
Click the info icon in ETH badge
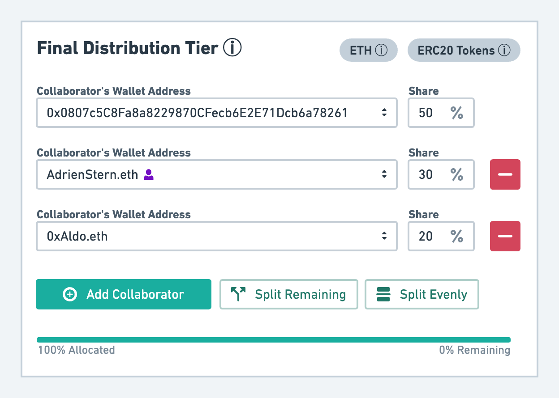point(381,51)
